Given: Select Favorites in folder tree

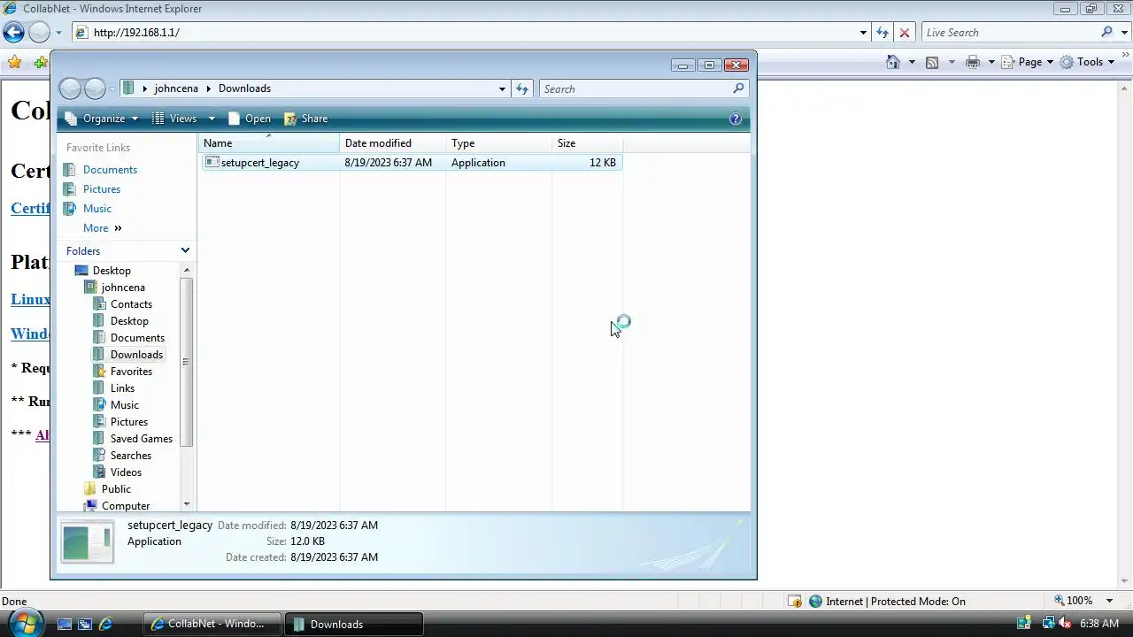Looking at the screenshot, I should point(131,372).
